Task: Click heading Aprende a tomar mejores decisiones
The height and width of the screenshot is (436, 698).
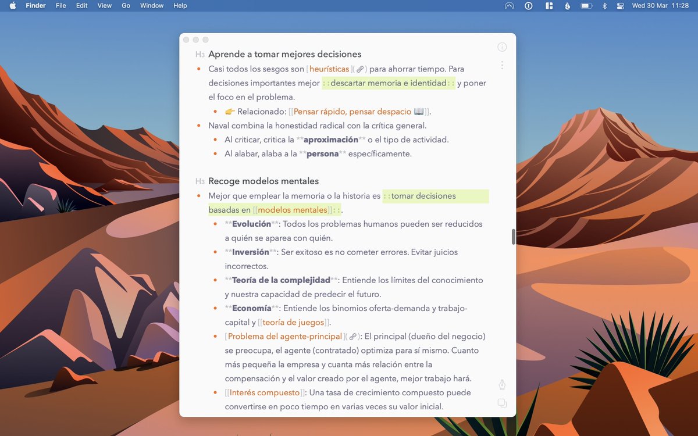Action: point(285,55)
